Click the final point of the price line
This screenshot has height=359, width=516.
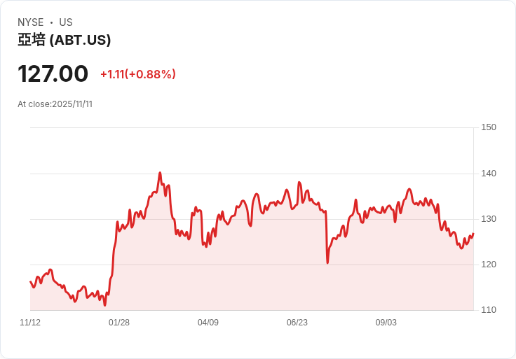473,234
